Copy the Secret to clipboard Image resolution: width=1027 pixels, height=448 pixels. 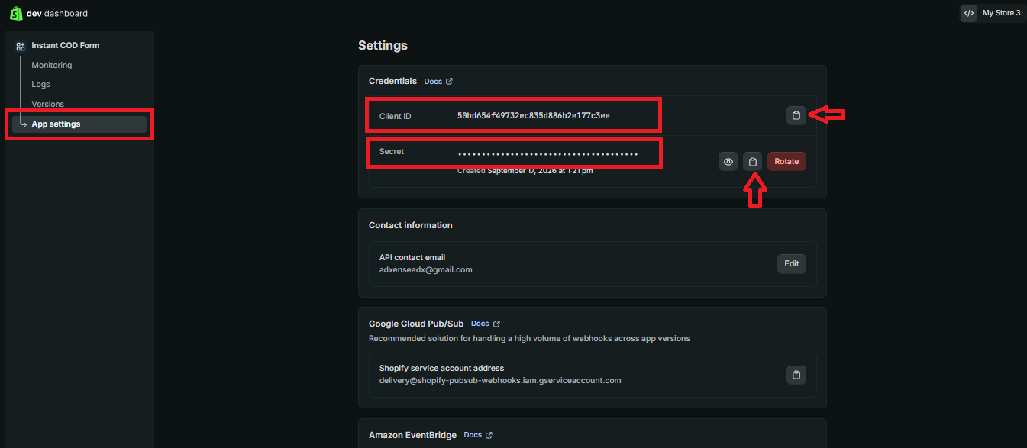coord(753,161)
